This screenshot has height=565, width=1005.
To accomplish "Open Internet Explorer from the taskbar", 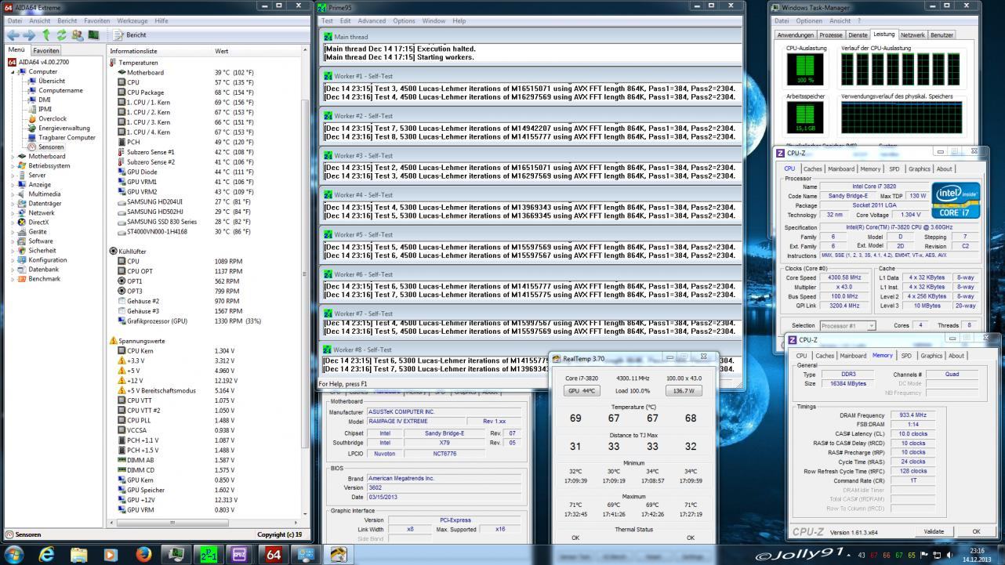I will pyautogui.click(x=47, y=554).
